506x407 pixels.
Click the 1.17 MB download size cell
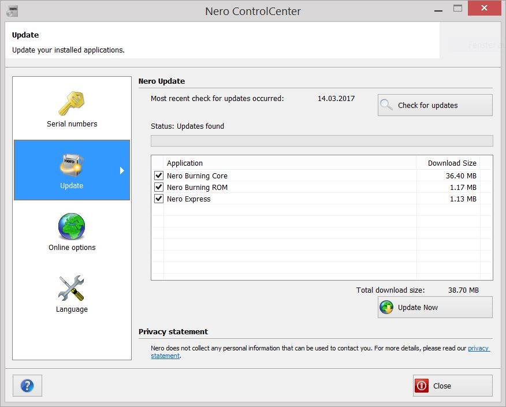pos(463,188)
